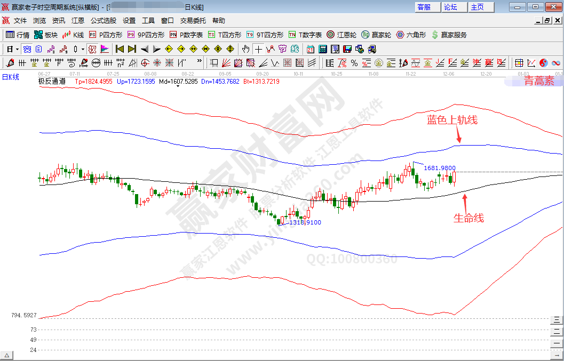Open the calculator icon in toolbar

pyautogui.click(x=322, y=49)
